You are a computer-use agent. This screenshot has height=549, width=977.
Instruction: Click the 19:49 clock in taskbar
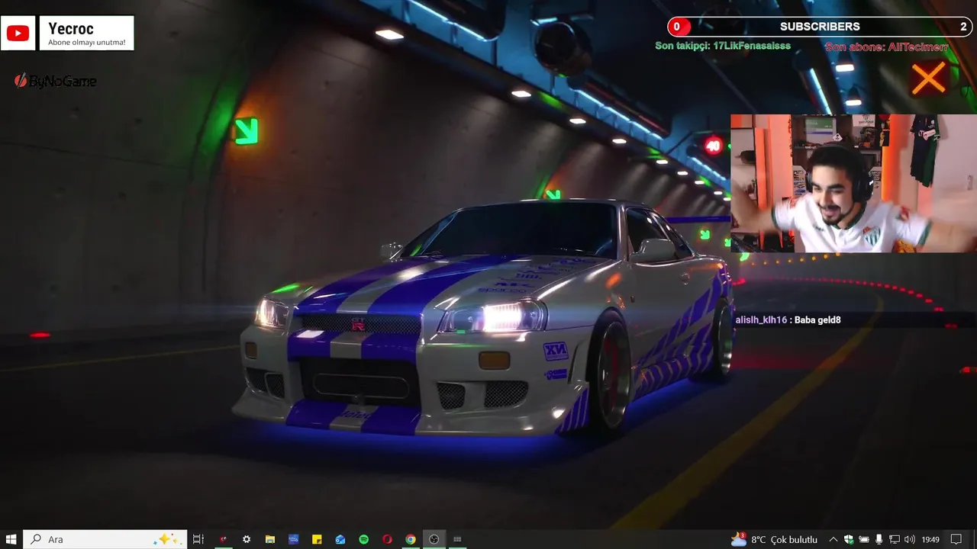click(x=930, y=539)
